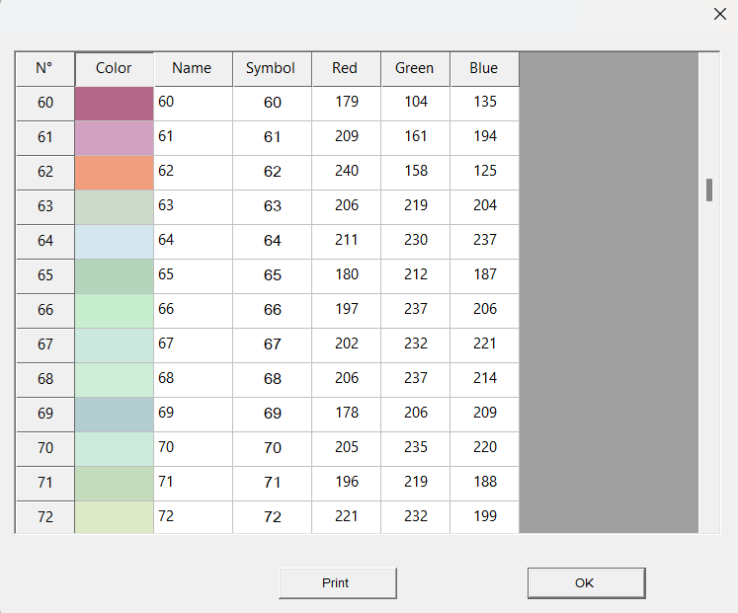738x613 pixels.
Task: Select row header number 67
Action: pyautogui.click(x=45, y=345)
